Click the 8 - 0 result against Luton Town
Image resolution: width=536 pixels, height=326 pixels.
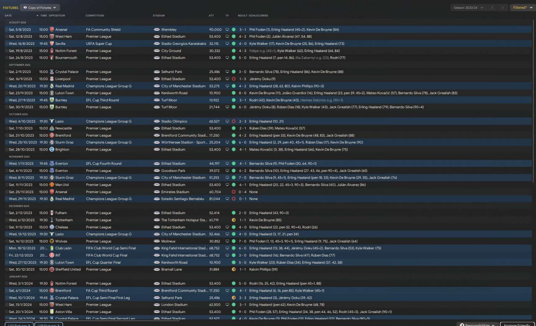(243, 93)
